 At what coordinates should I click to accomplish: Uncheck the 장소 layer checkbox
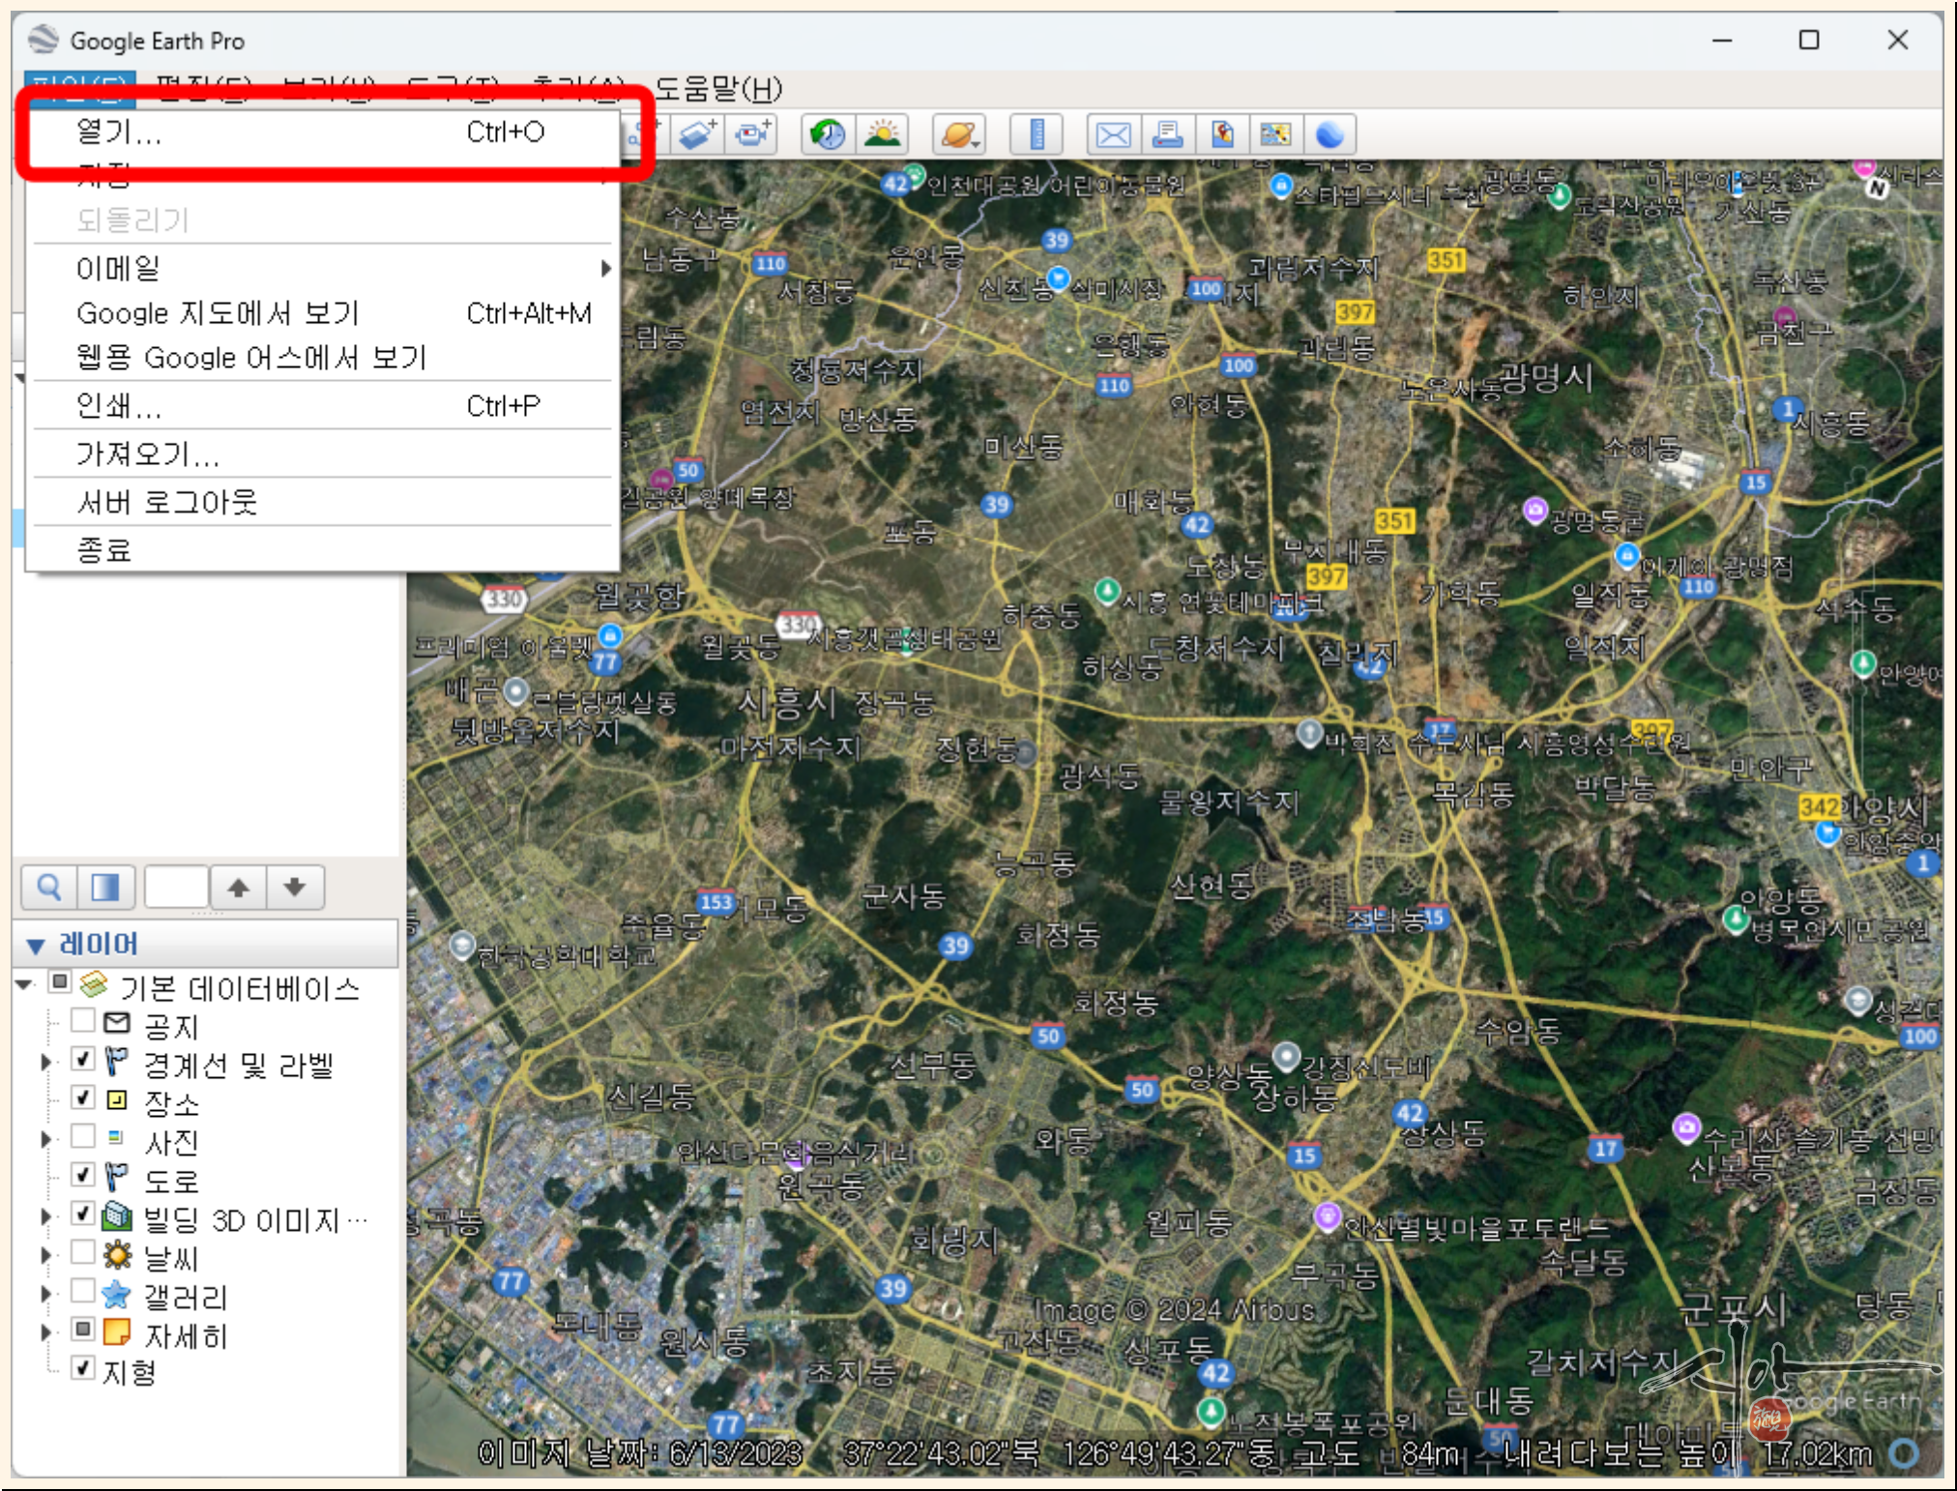pos(83,1097)
